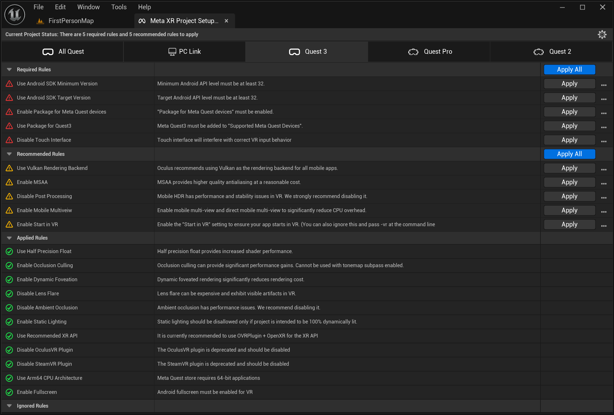Click the Meta XR icon on the setup tab
Image resolution: width=614 pixels, height=415 pixels.
pyautogui.click(x=141, y=20)
